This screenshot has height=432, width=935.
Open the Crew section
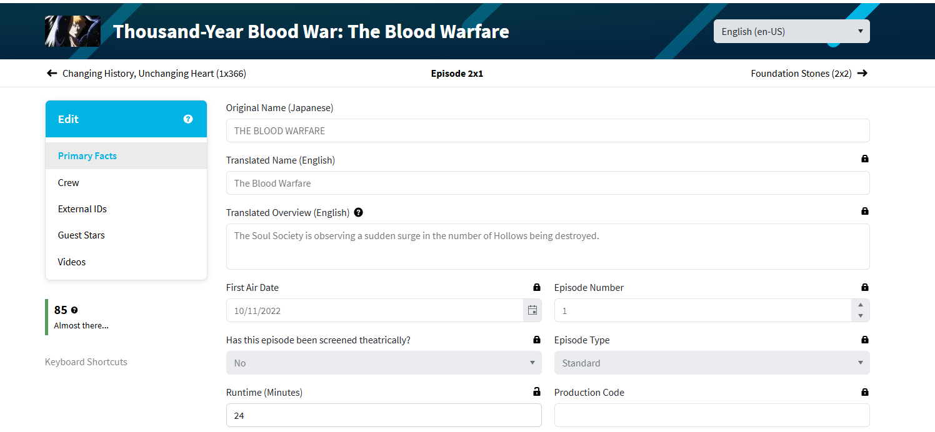(x=69, y=183)
